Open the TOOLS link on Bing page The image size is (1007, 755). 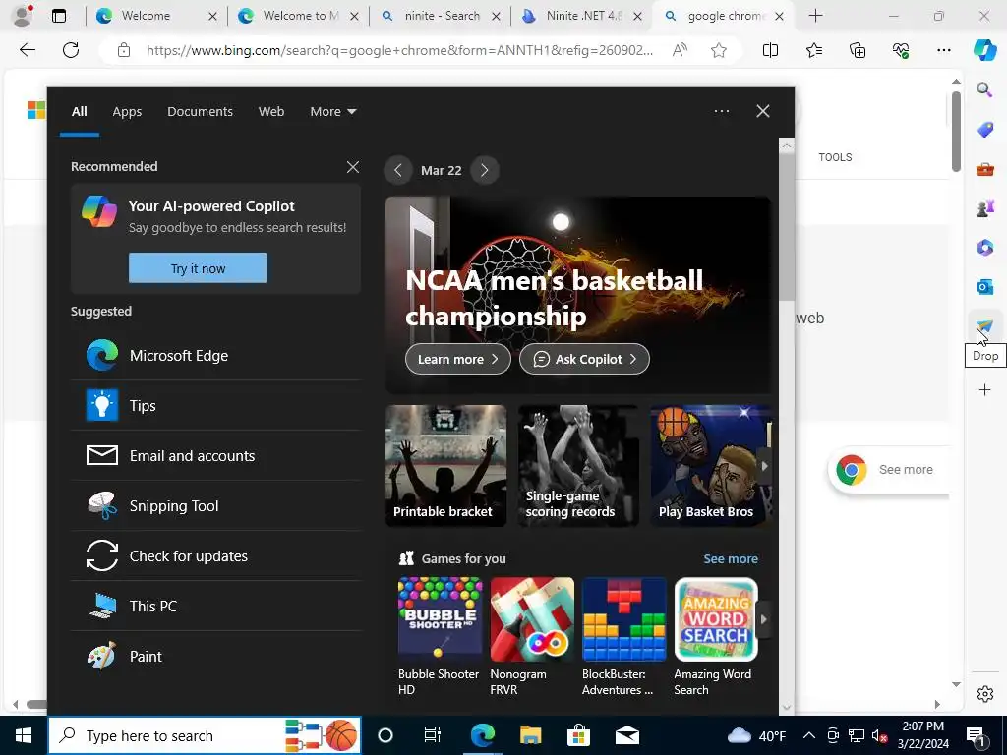click(835, 157)
